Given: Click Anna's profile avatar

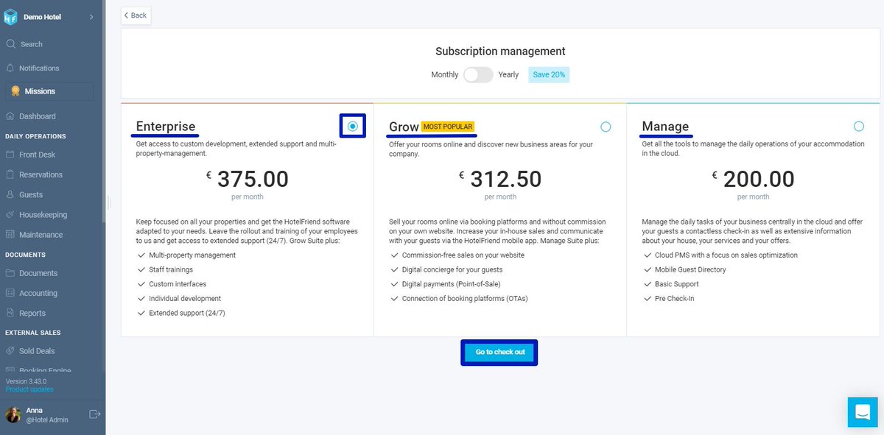Looking at the screenshot, I should [13, 415].
